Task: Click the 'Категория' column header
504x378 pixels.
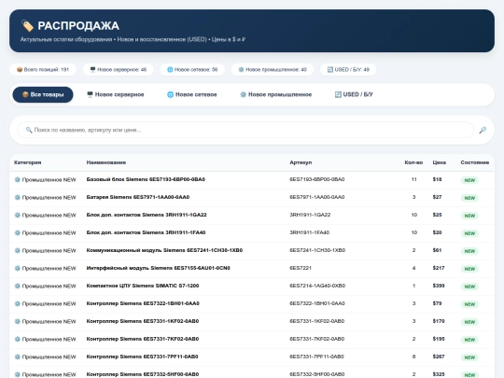Action: 28,162
